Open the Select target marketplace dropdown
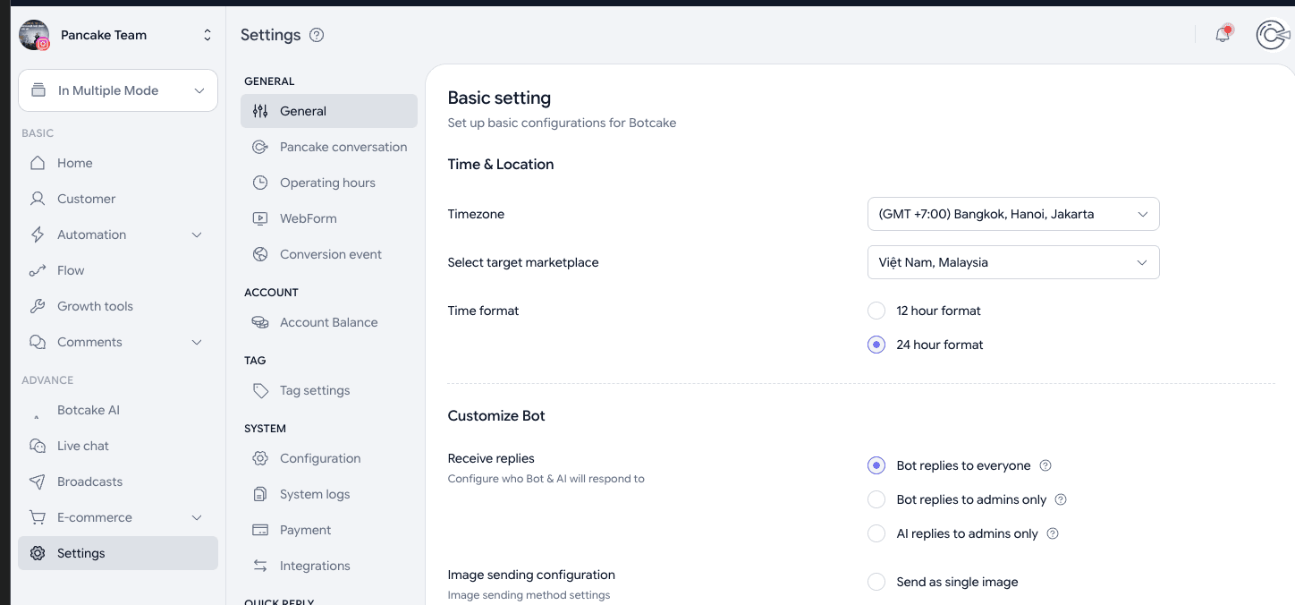Screen dimensions: 1295x605 coord(1013,262)
